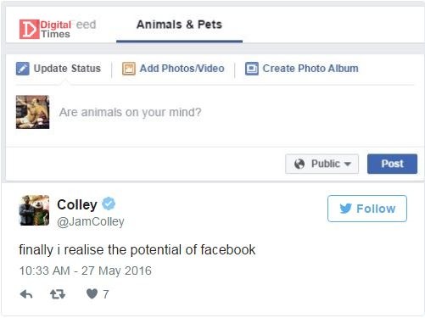Open the Create Photo Album link
The width and height of the screenshot is (425, 318).
310,69
